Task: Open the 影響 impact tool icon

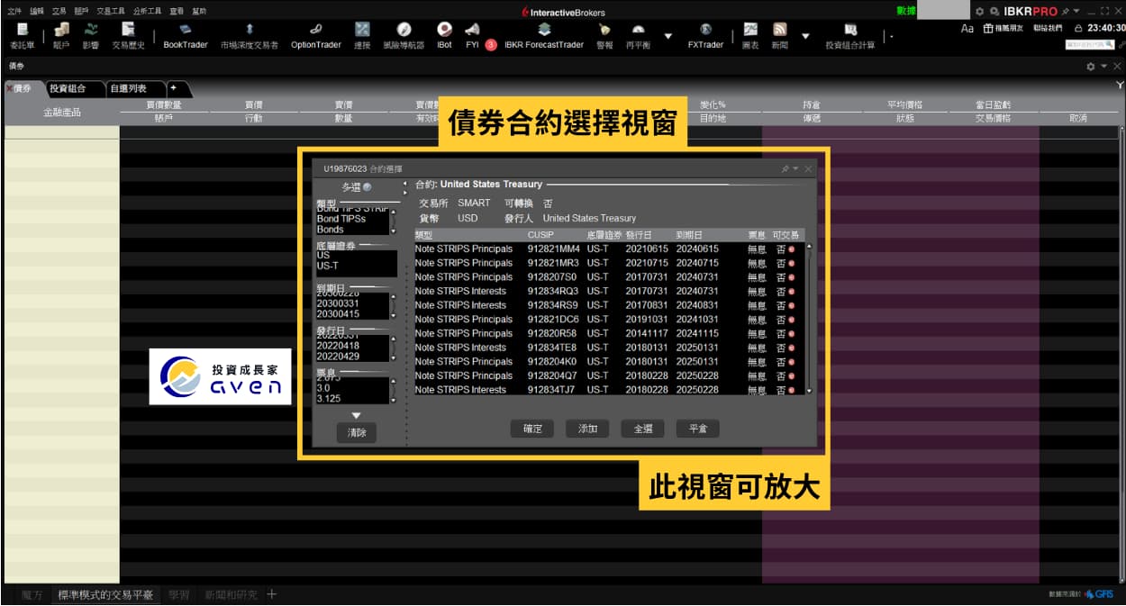Action: click(91, 35)
